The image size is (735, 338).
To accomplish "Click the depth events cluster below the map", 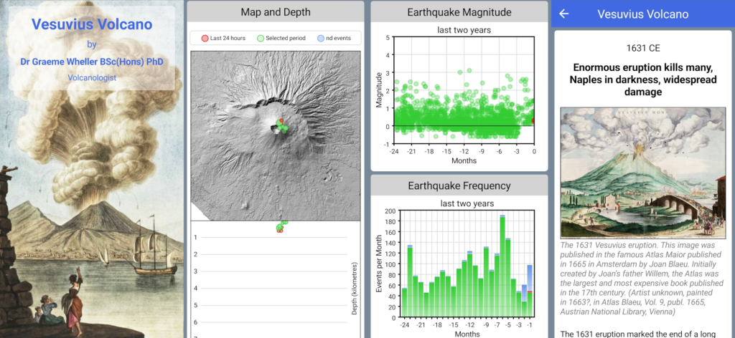I will [x=281, y=226].
